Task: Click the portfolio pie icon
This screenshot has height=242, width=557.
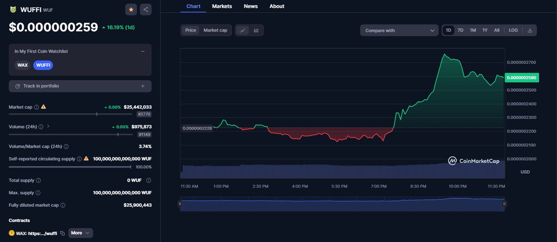Action: 18,86
